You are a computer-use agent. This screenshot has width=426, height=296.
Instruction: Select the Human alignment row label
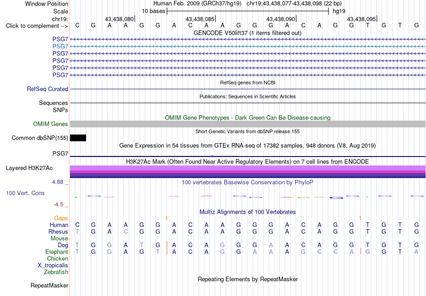click(59, 225)
